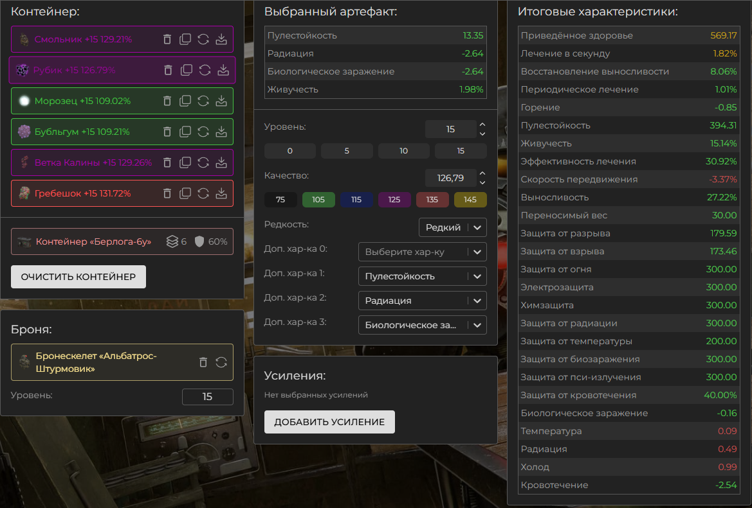Viewport: 752px width, 508px height.
Task: Click download icon on Бубльгум row
Action: [x=221, y=132]
